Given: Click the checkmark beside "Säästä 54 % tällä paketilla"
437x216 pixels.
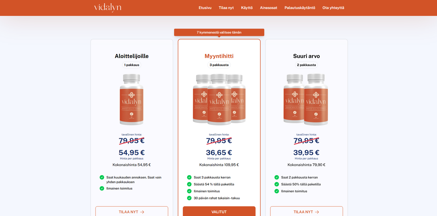Looking at the screenshot, I should 189,184.
